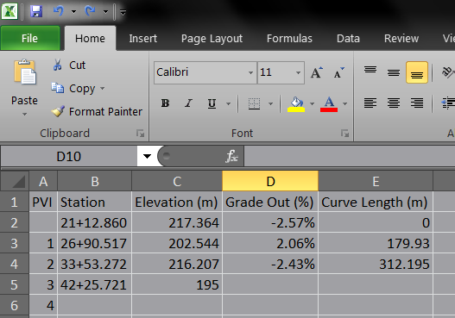This screenshot has width=455, height=318.
Task: Redo the last action
Action: [x=90, y=11]
